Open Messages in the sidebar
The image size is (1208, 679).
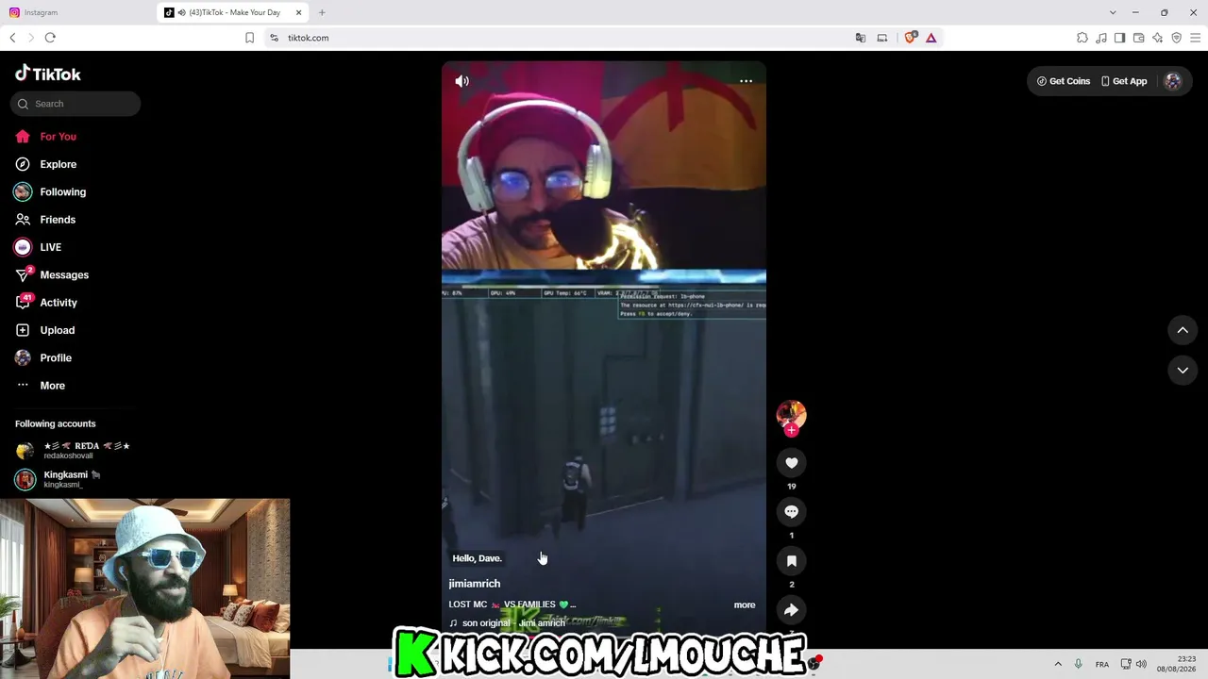click(x=63, y=275)
